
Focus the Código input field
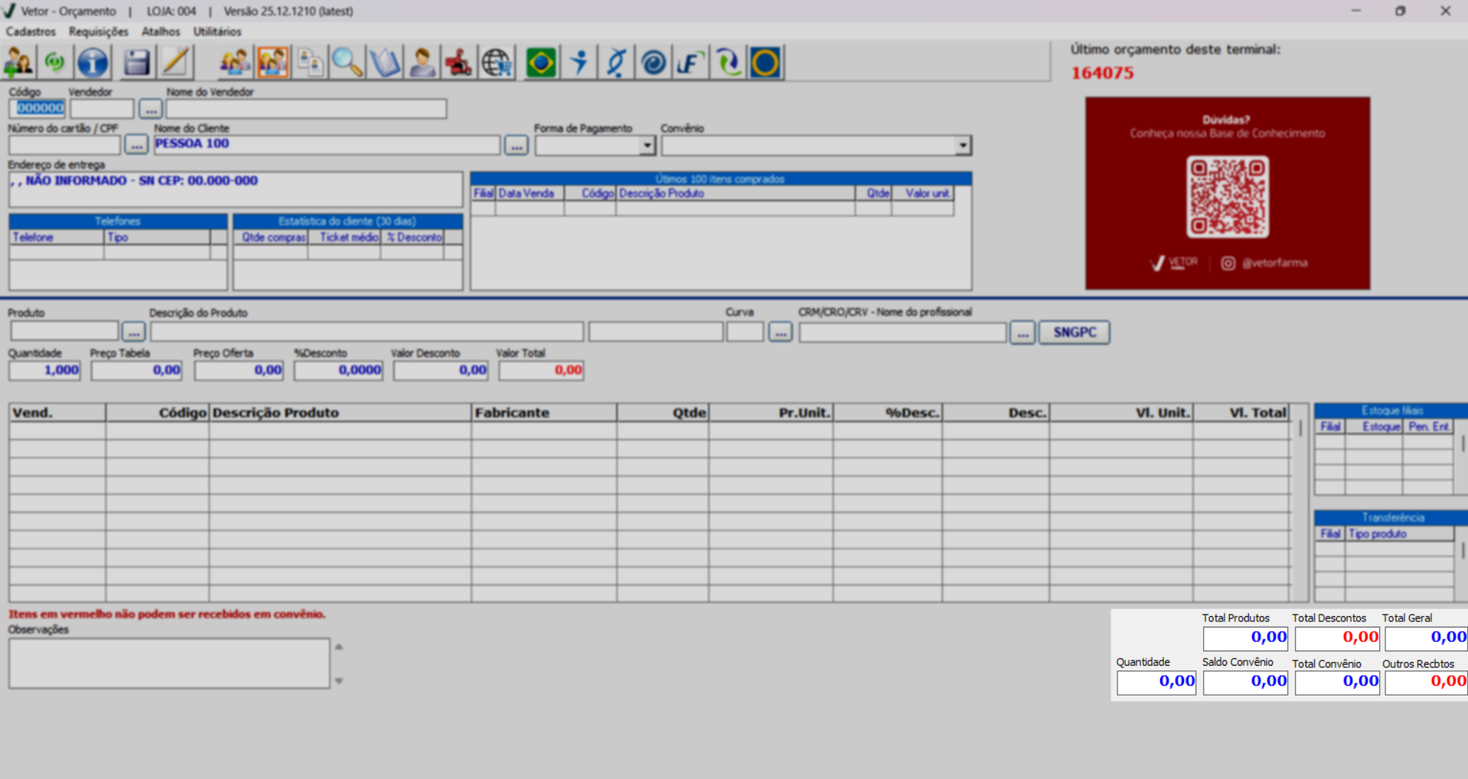point(37,109)
